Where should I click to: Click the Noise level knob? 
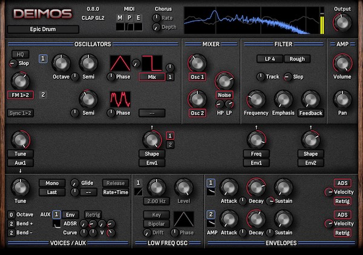click(x=224, y=81)
